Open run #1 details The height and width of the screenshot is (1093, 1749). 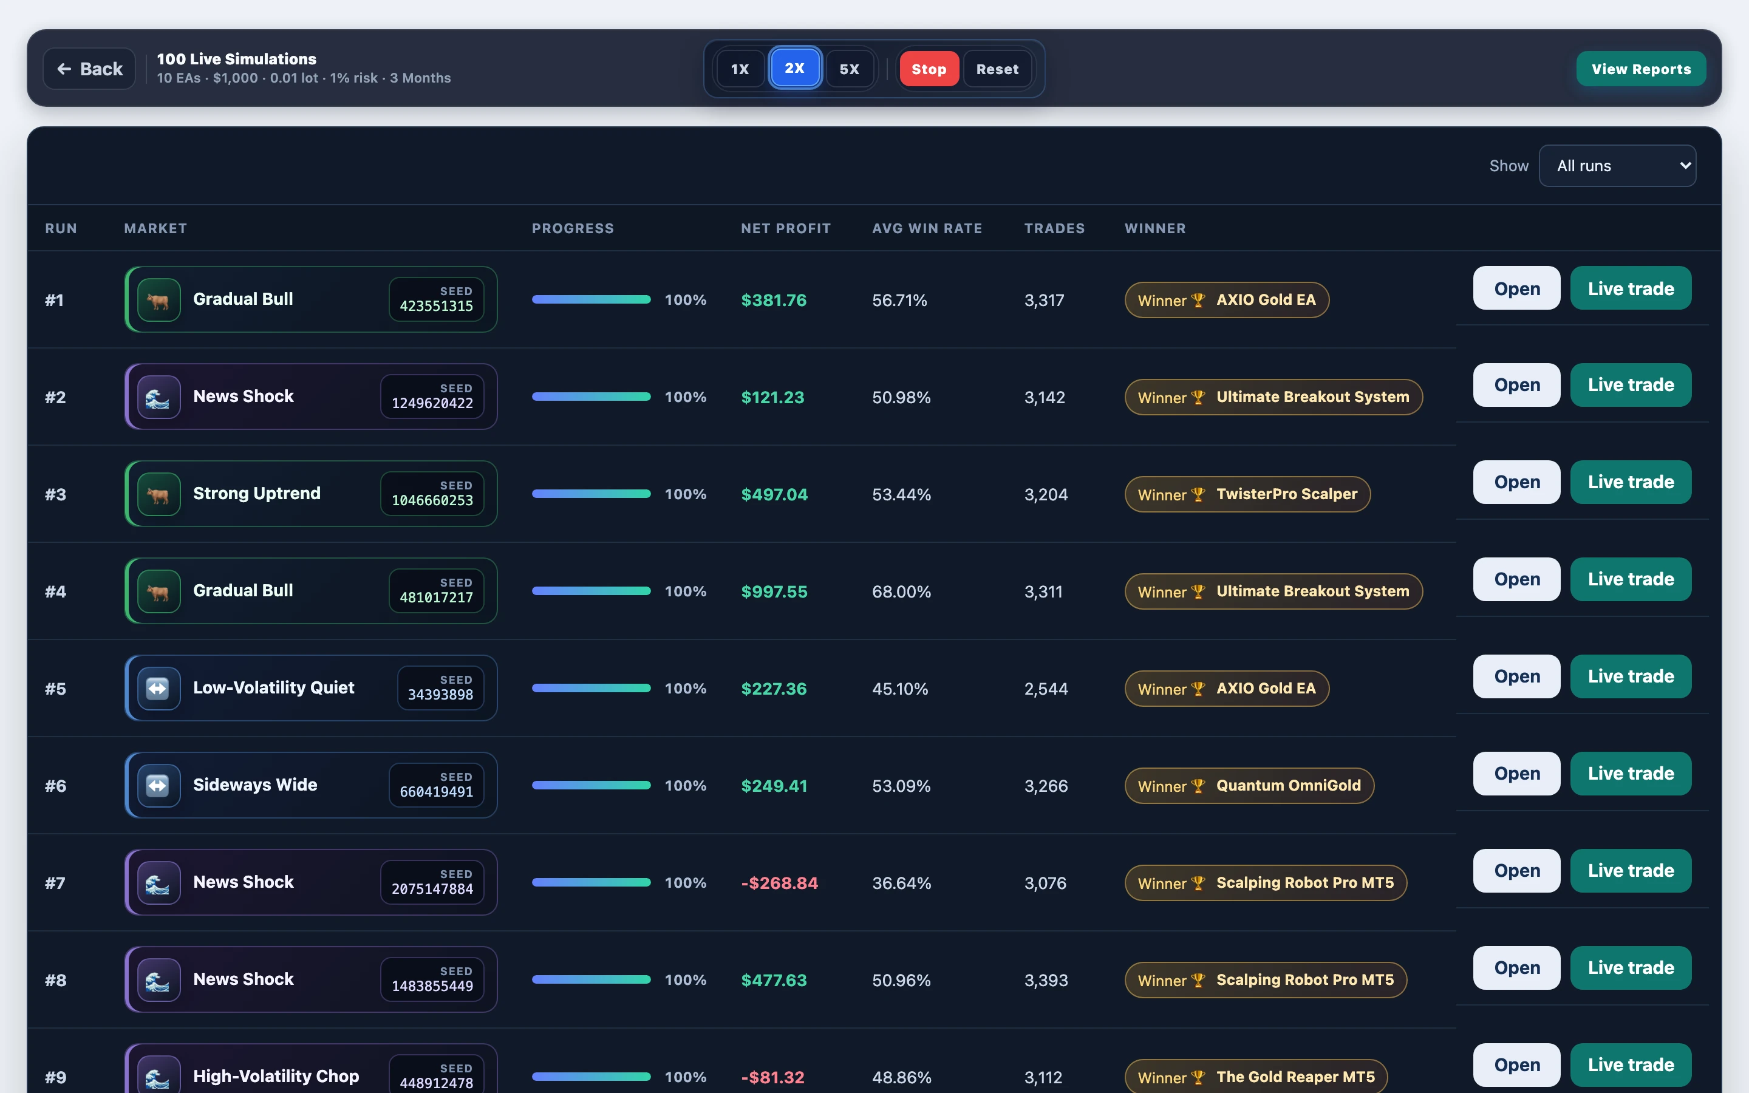(1516, 288)
